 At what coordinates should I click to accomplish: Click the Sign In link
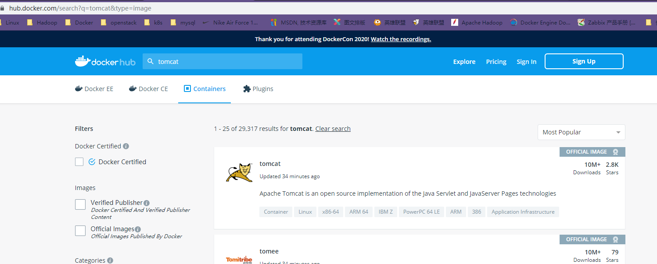pos(527,62)
